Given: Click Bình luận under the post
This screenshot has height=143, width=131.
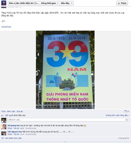Looking at the screenshot, I should click(11, 111).
